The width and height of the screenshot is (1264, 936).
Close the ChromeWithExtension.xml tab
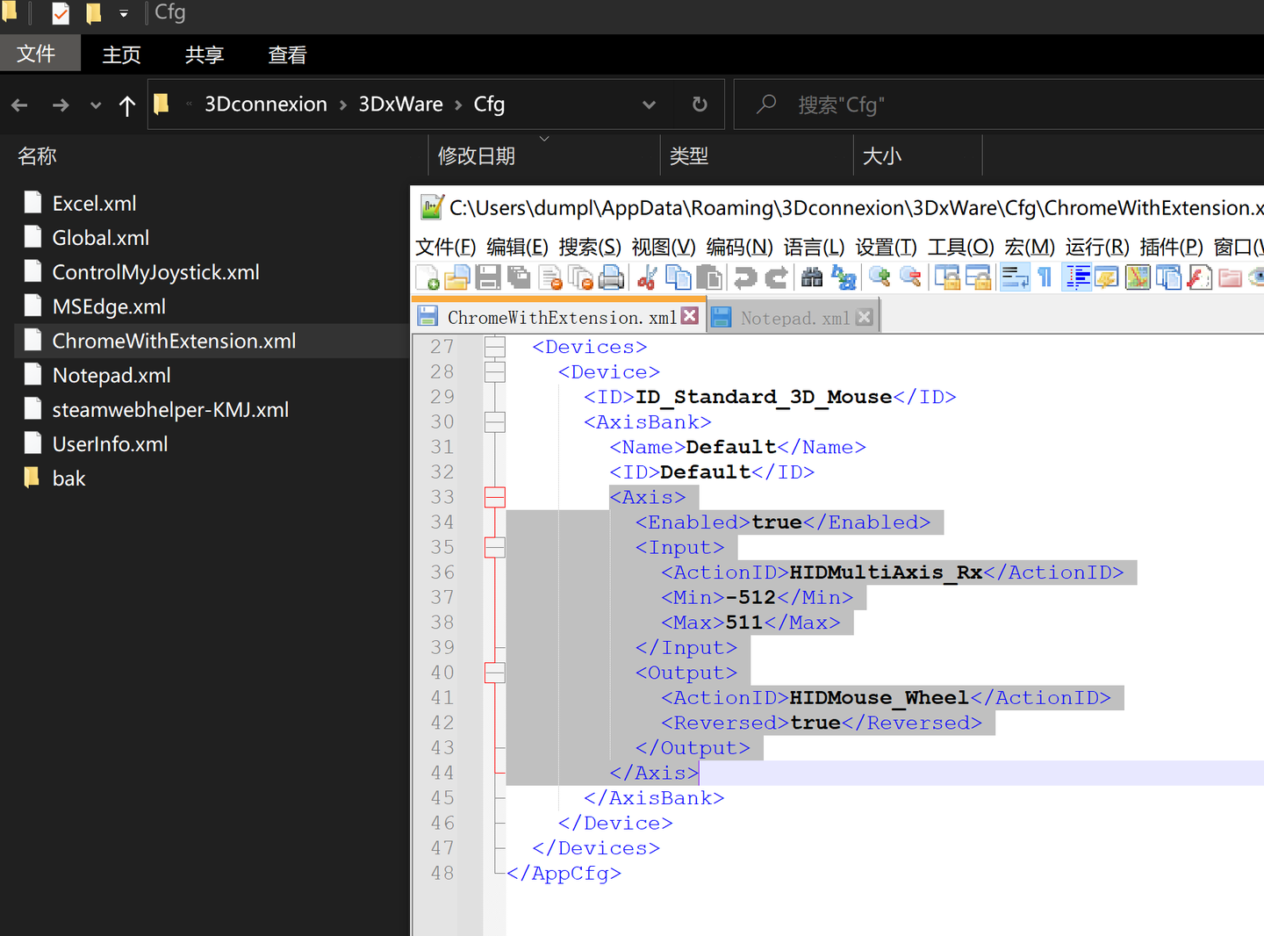coord(690,316)
